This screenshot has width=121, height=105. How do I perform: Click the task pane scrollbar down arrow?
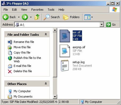click(x=55, y=97)
